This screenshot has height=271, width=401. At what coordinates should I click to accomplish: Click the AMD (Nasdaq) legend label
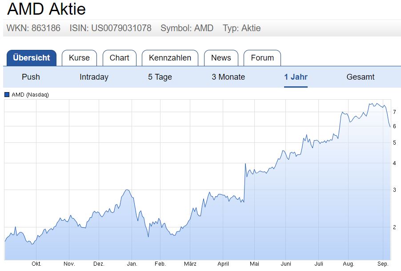[30, 94]
